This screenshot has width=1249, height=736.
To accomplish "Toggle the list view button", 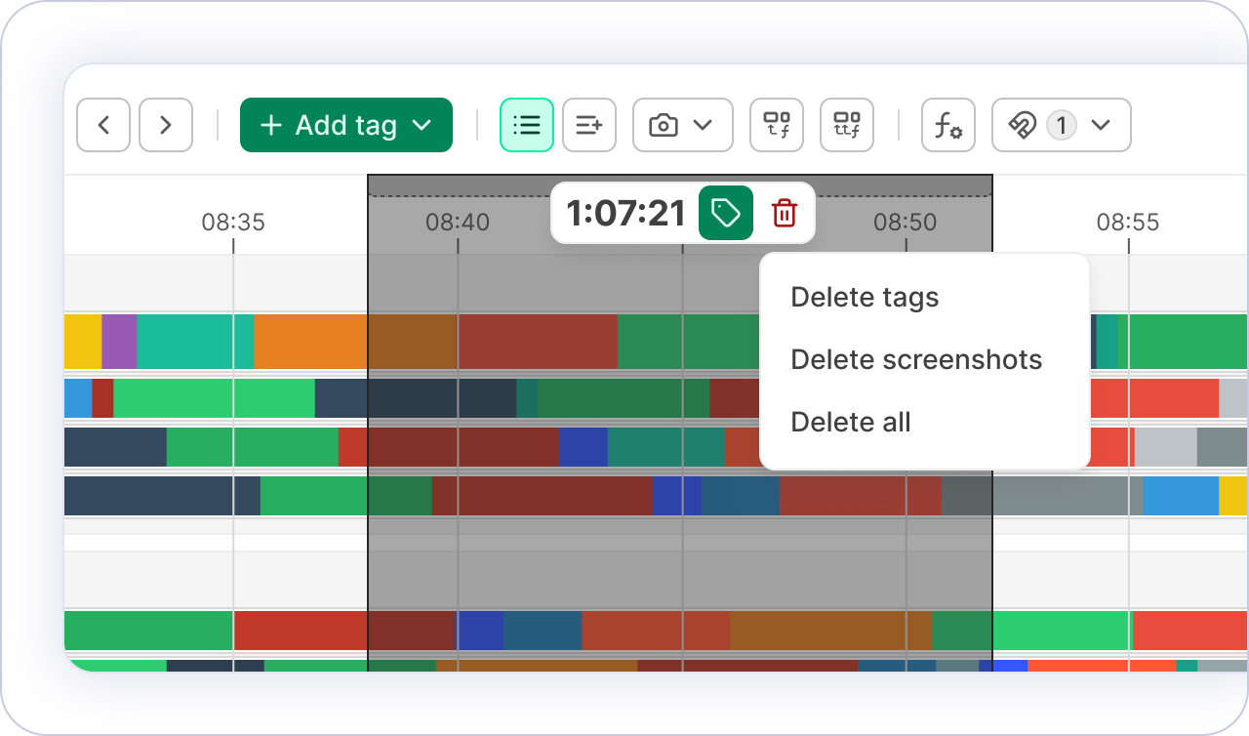I will [527, 125].
